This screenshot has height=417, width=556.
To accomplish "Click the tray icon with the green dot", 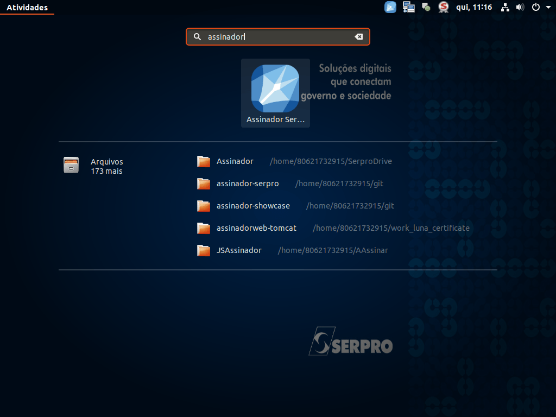I will 426,7.
